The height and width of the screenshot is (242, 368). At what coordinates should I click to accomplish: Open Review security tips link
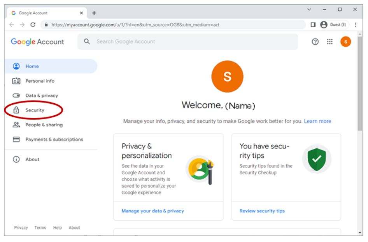(x=262, y=211)
